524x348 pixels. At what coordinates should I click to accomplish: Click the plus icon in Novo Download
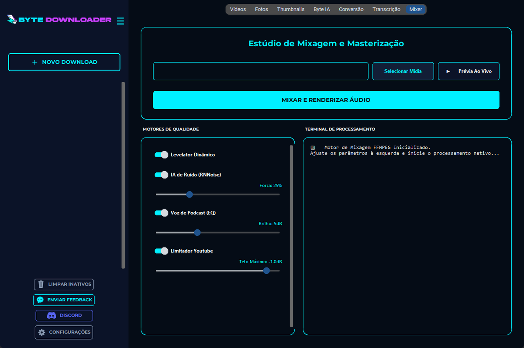[x=35, y=62]
